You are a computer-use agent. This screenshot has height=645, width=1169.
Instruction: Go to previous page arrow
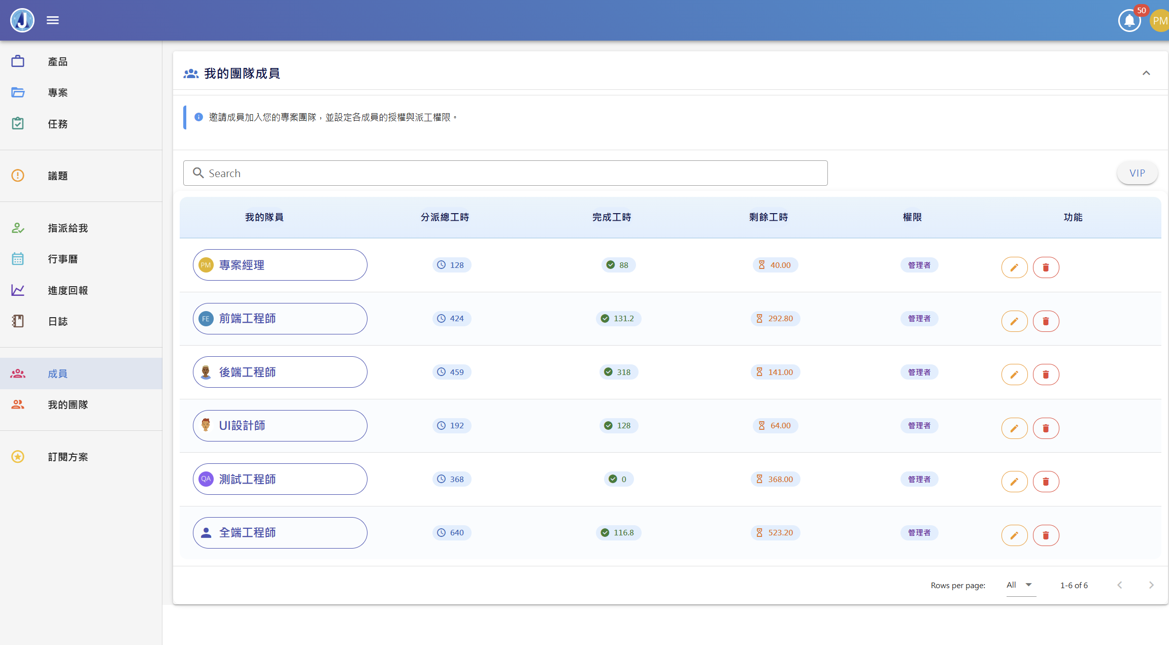click(x=1120, y=585)
